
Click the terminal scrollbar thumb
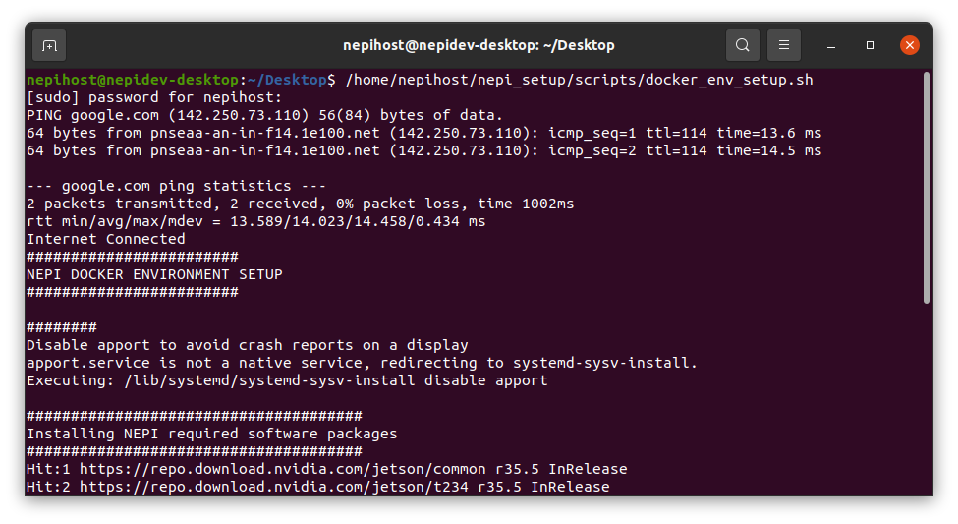pyautogui.click(x=926, y=187)
